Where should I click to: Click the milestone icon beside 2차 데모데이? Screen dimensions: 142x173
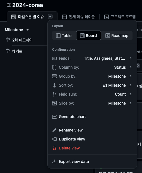click(8, 40)
